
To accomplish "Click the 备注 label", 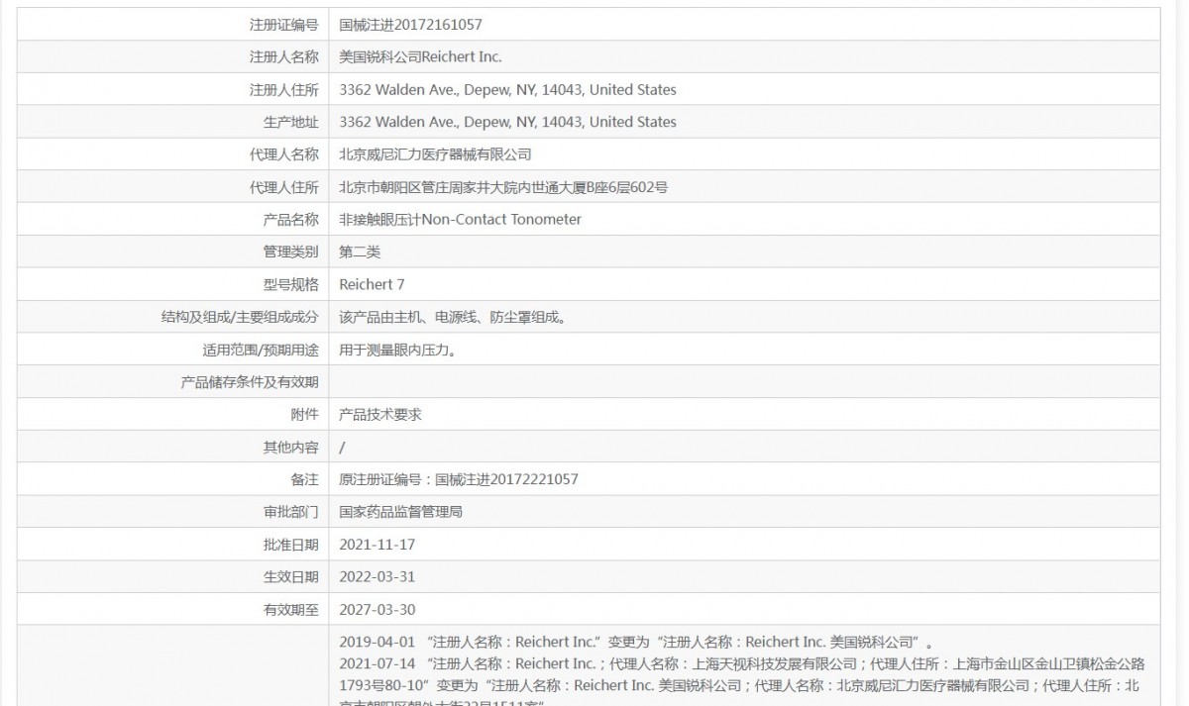I will pos(305,480).
